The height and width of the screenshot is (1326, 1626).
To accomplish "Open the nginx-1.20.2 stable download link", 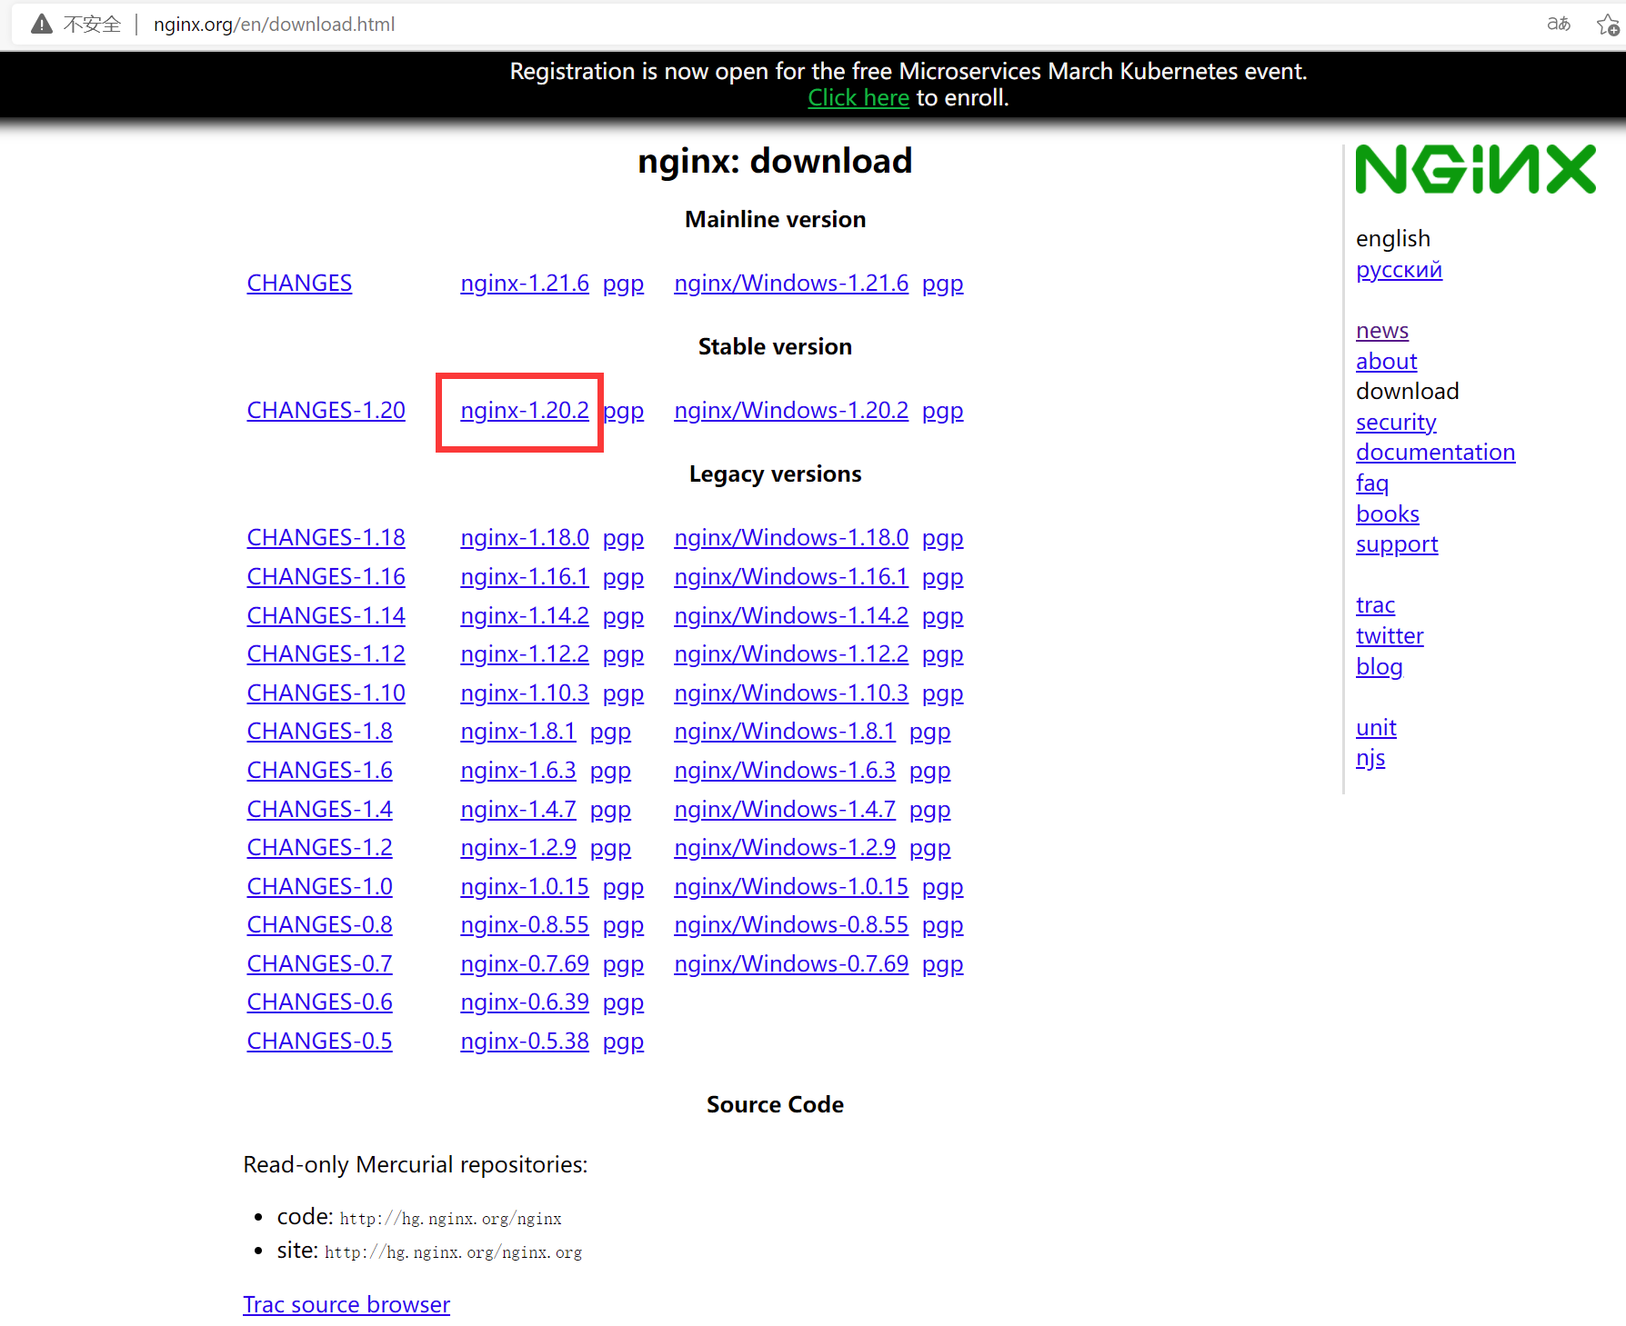I will 524,410.
